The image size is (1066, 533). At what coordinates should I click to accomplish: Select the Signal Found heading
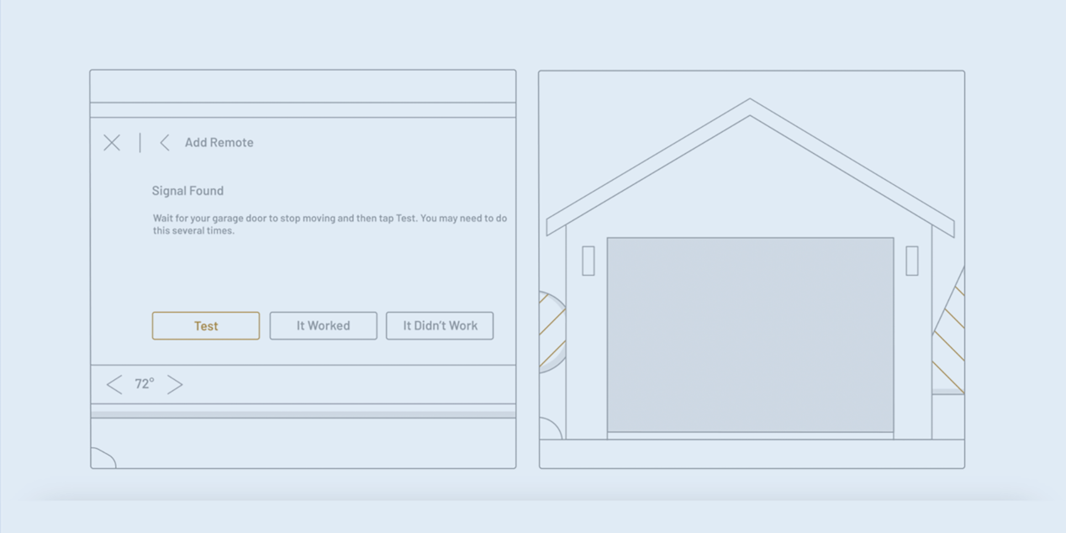187,191
